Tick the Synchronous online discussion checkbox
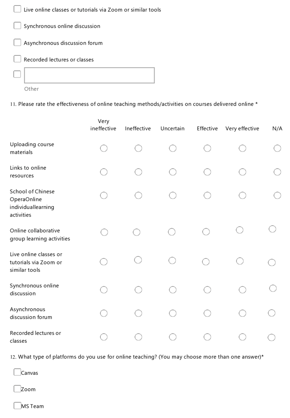 (x=17, y=26)
